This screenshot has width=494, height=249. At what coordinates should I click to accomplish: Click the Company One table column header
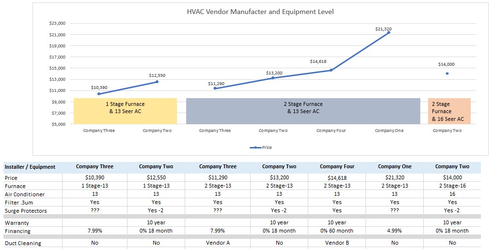pos(394,166)
